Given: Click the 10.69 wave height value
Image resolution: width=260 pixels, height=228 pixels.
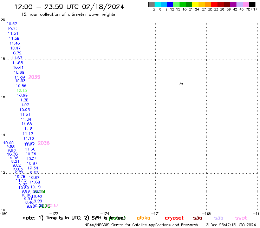Looking at the screenshot, I should [x=19, y=72].
